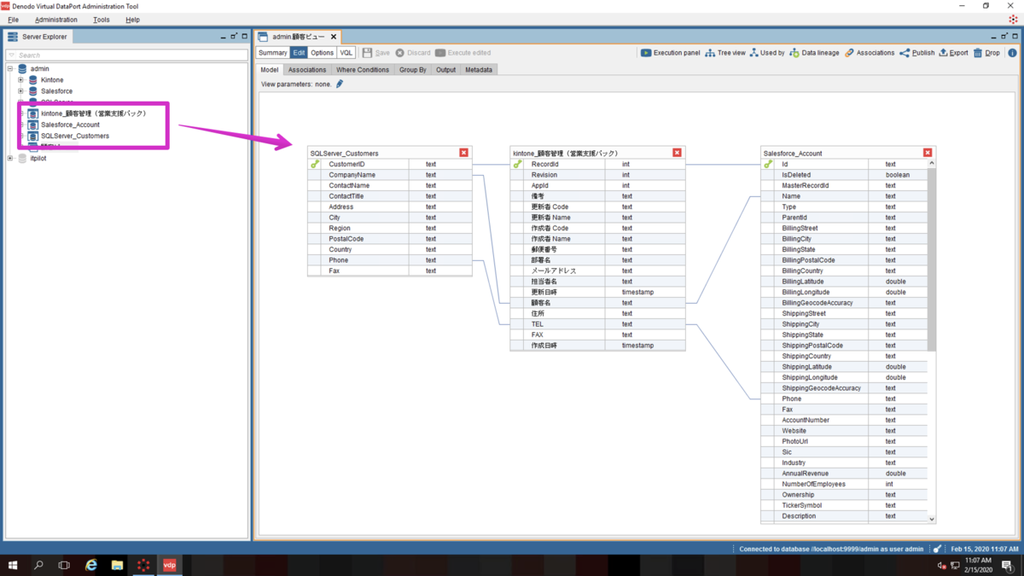Switch to the Associations tab
Viewport: 1024px width, 576px height.
click(x=307, y=70)
